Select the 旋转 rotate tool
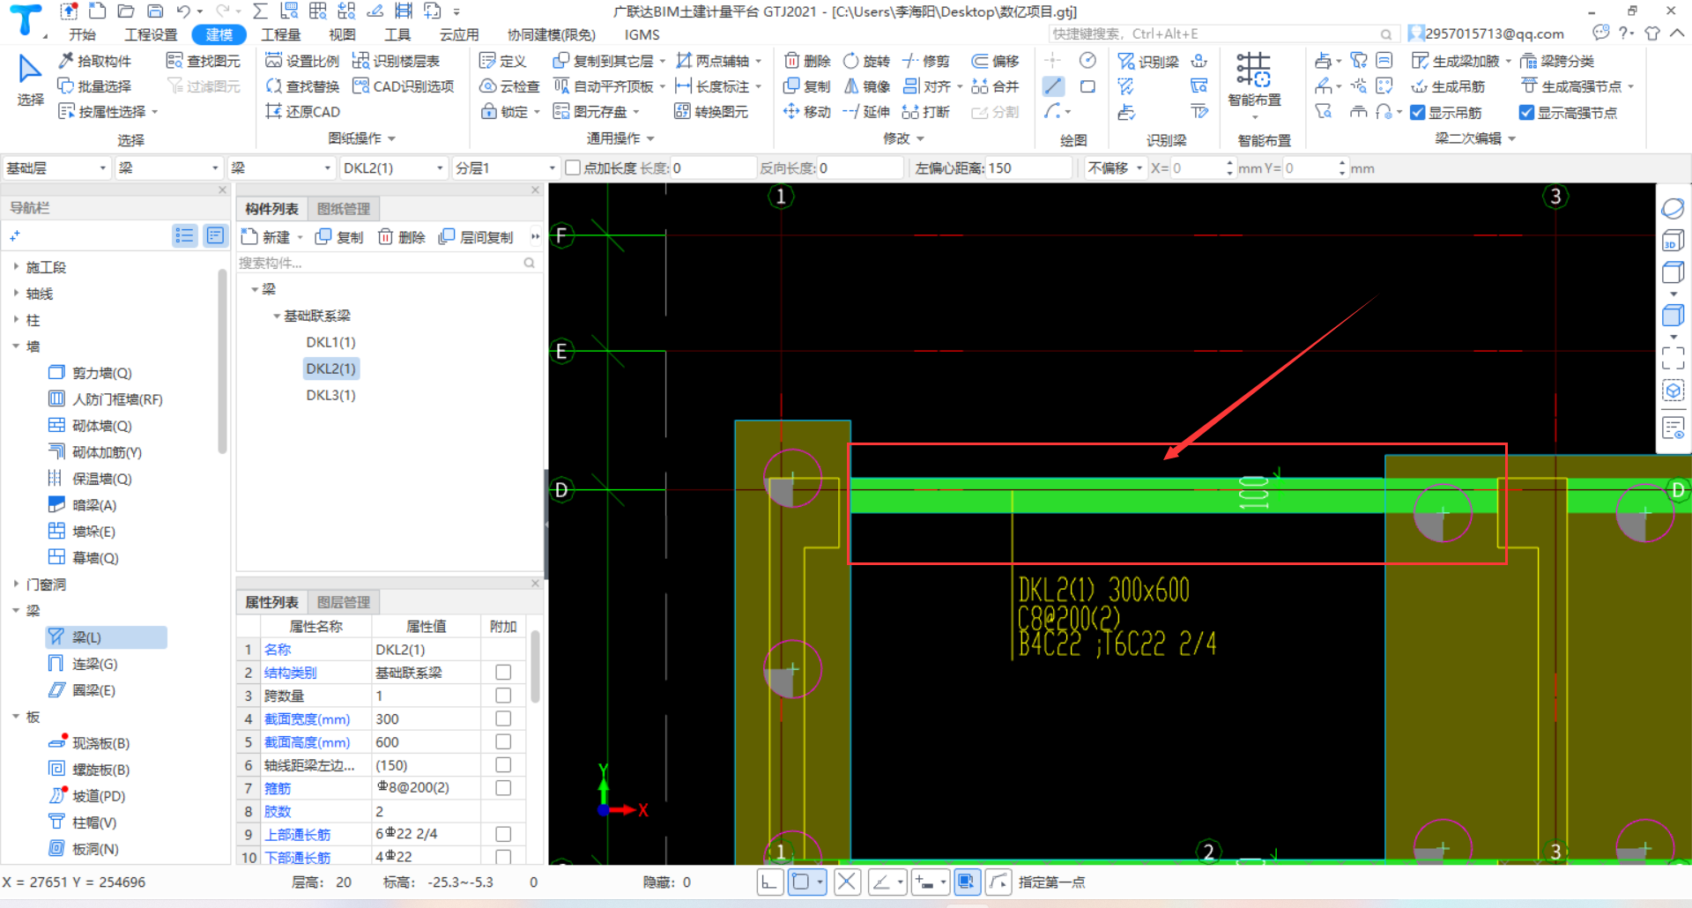1692x908 pixels. click(866, 61)
